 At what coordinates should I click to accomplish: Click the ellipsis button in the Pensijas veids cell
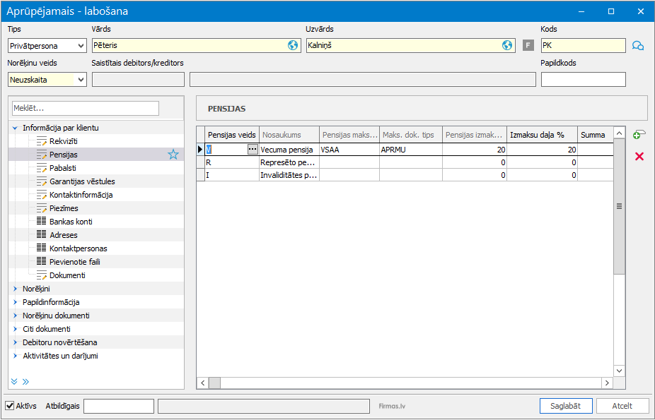pyautogui.click(x=253, y=150)
